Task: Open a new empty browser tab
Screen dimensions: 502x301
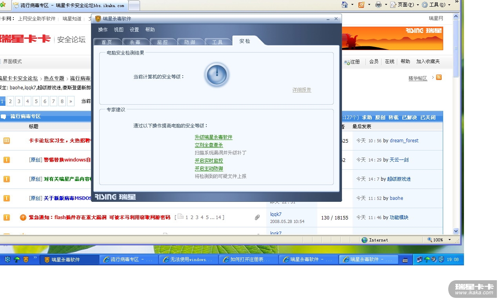Action: coord(134,5)
